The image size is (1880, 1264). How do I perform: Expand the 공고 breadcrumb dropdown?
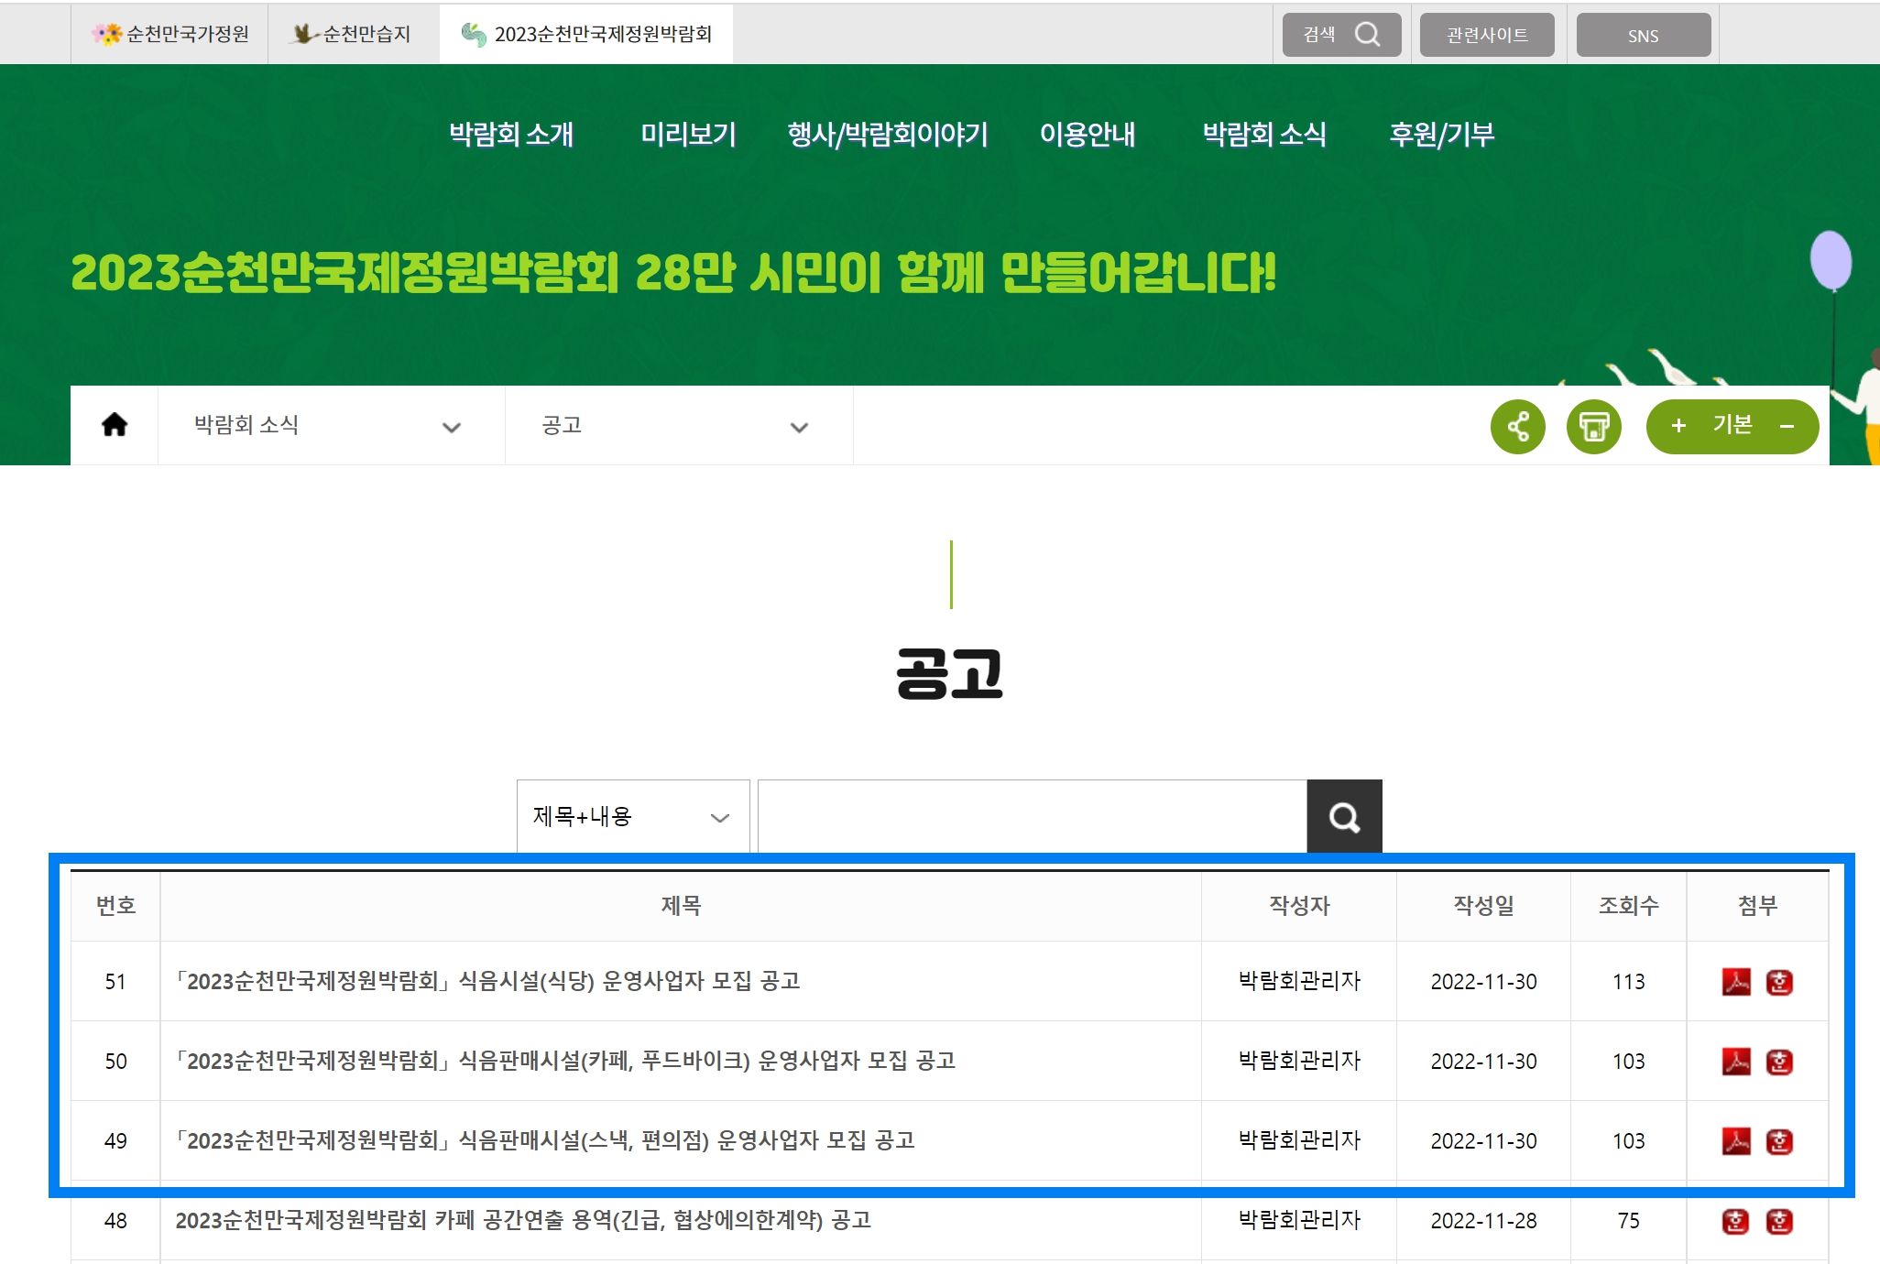pyautogui.click(x=679, y=425)
